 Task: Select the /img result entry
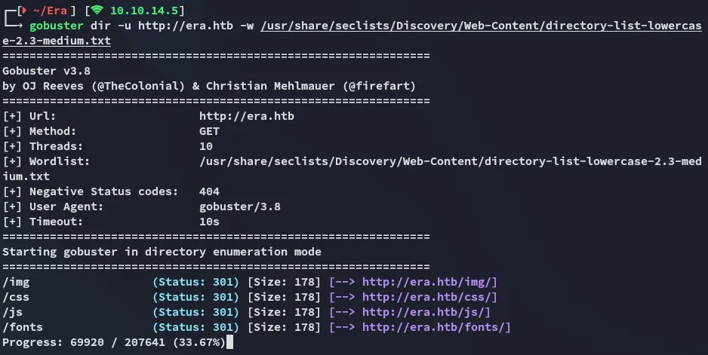[16, 282]
